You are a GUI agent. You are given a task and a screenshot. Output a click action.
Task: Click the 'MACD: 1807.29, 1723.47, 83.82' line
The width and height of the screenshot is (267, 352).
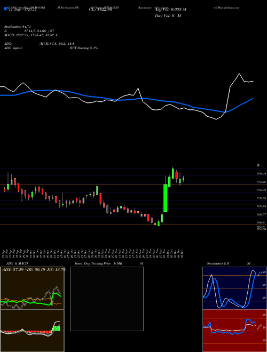point(29,35)
